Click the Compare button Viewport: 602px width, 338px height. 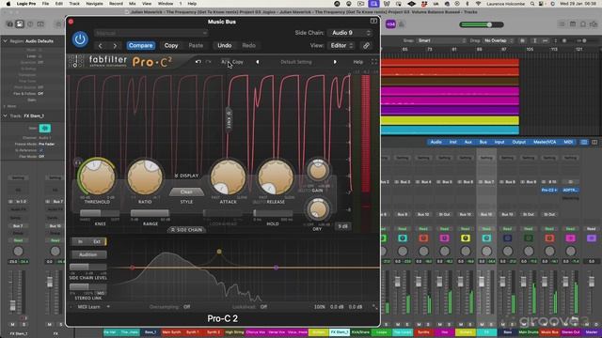point(141,46)
